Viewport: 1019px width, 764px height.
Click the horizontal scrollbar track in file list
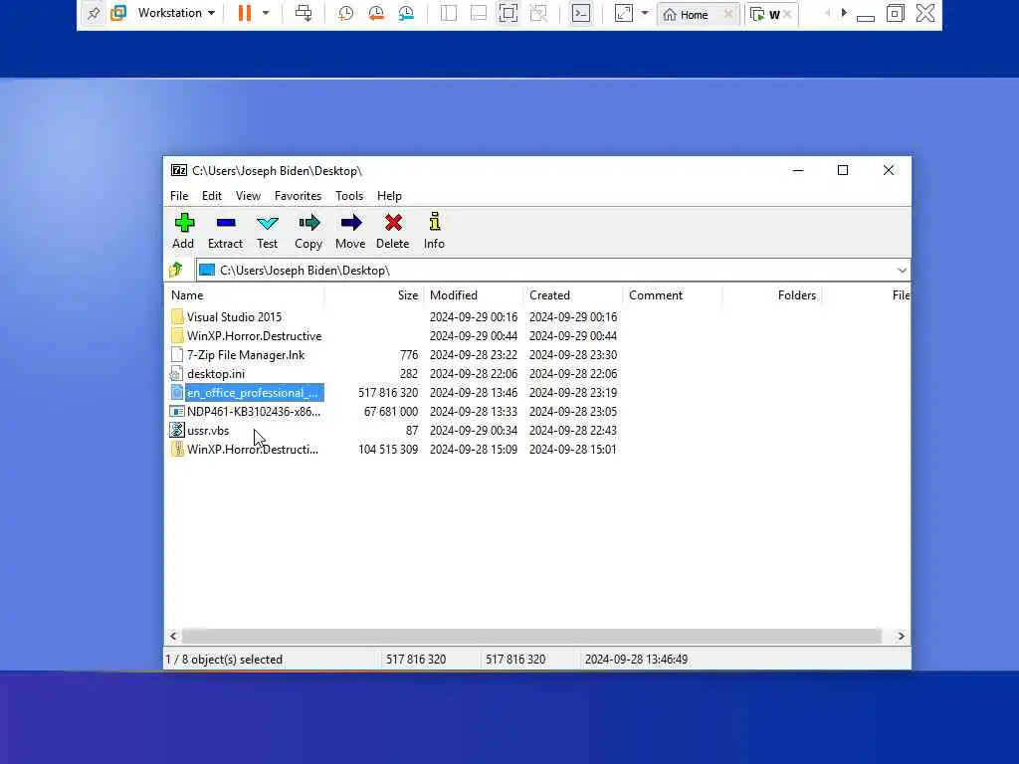531,636
